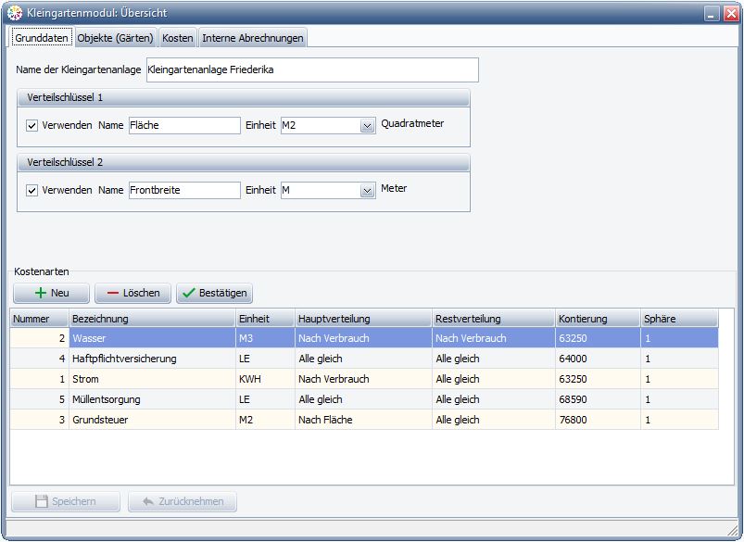Expand the Einheit dropdown showing M
744x542 pixels.
click(366, 191)
